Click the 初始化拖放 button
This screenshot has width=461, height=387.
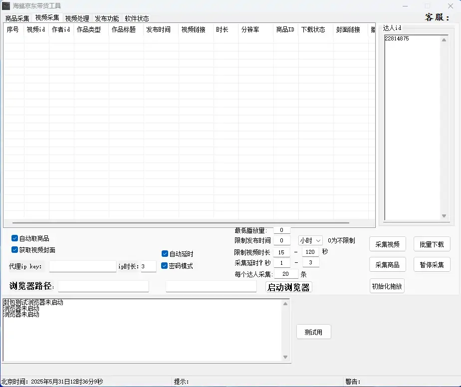click(387, 286)
